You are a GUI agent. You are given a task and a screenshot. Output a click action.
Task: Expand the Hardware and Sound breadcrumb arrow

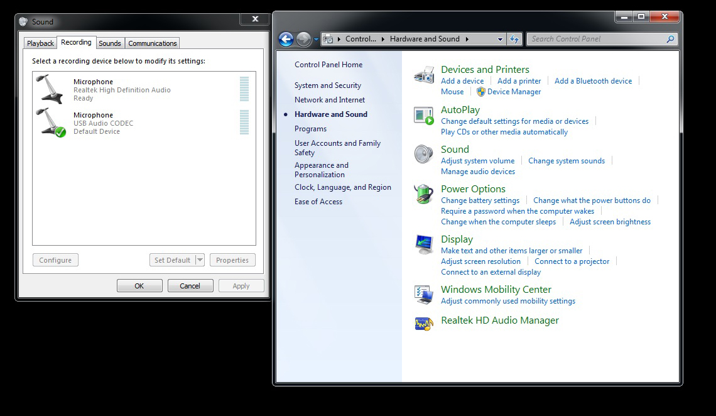467,39
